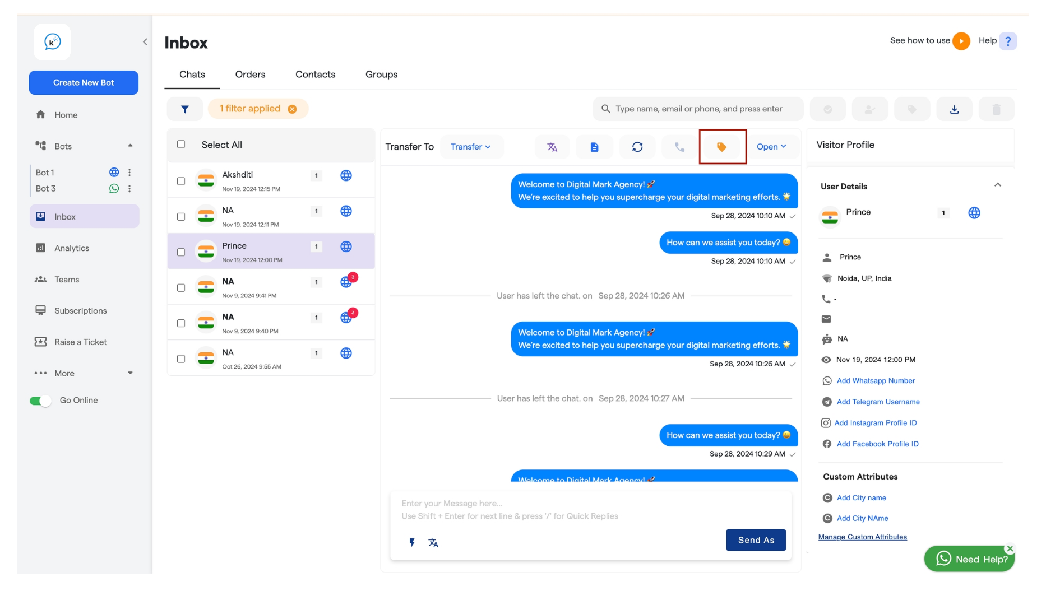
Task: Switch to the Groups tab
Action: click(x=382, y=75)
